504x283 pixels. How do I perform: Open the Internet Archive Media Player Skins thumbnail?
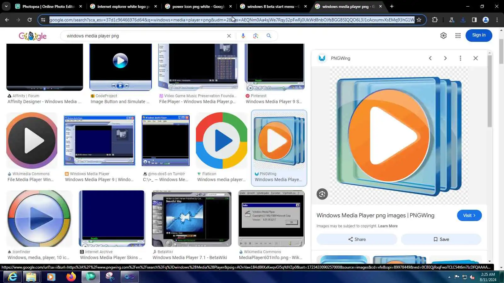click(112, 219)
